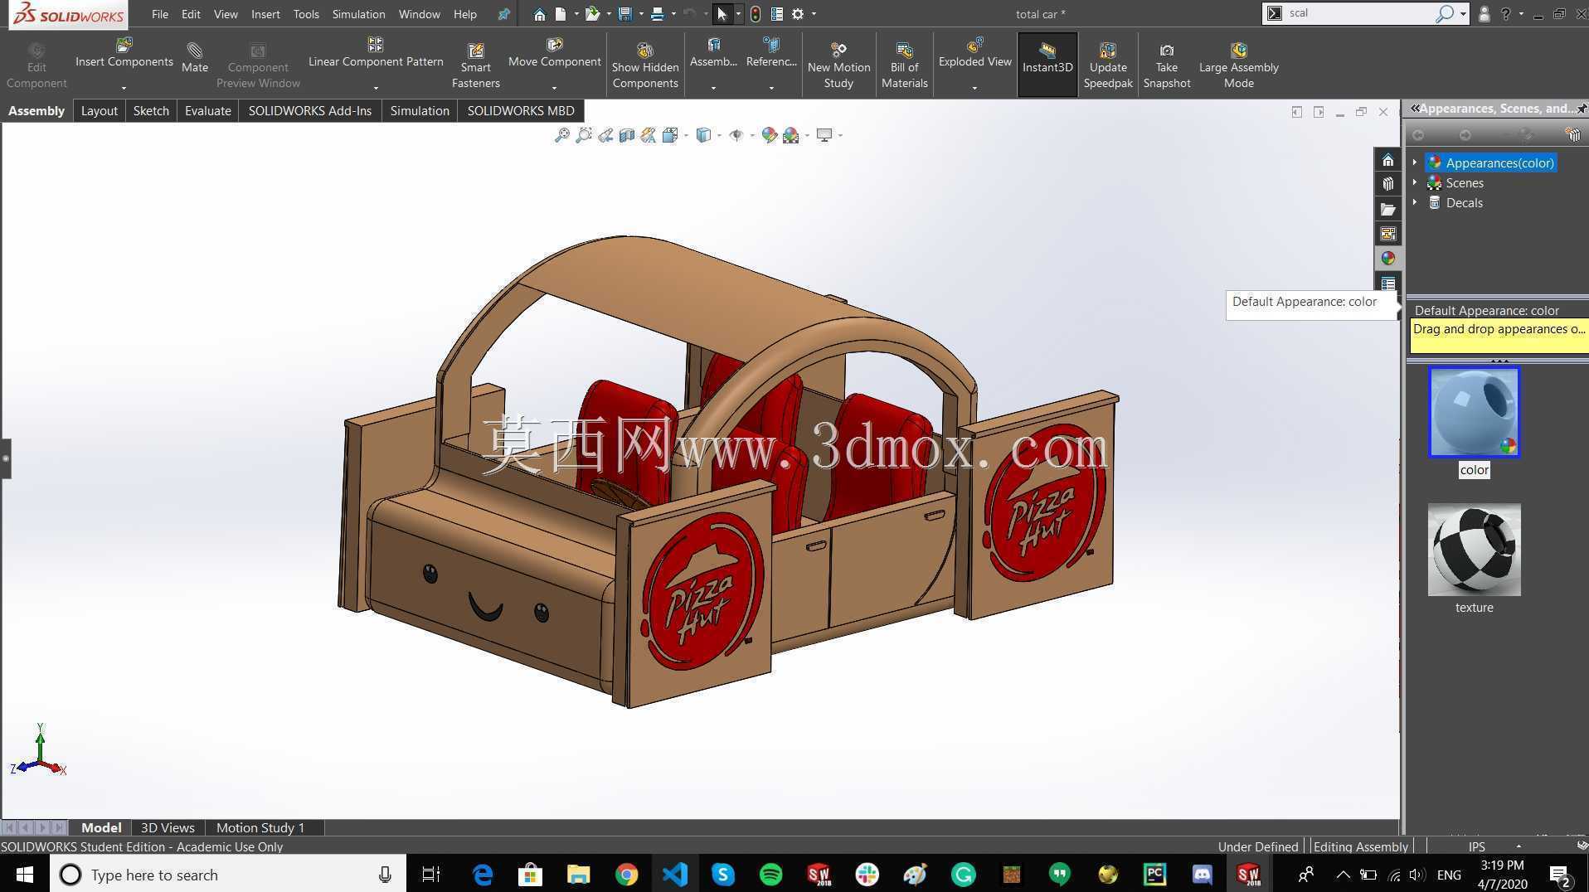
Task: Pin the Appearances task pane
Action: click(1582, 109)
